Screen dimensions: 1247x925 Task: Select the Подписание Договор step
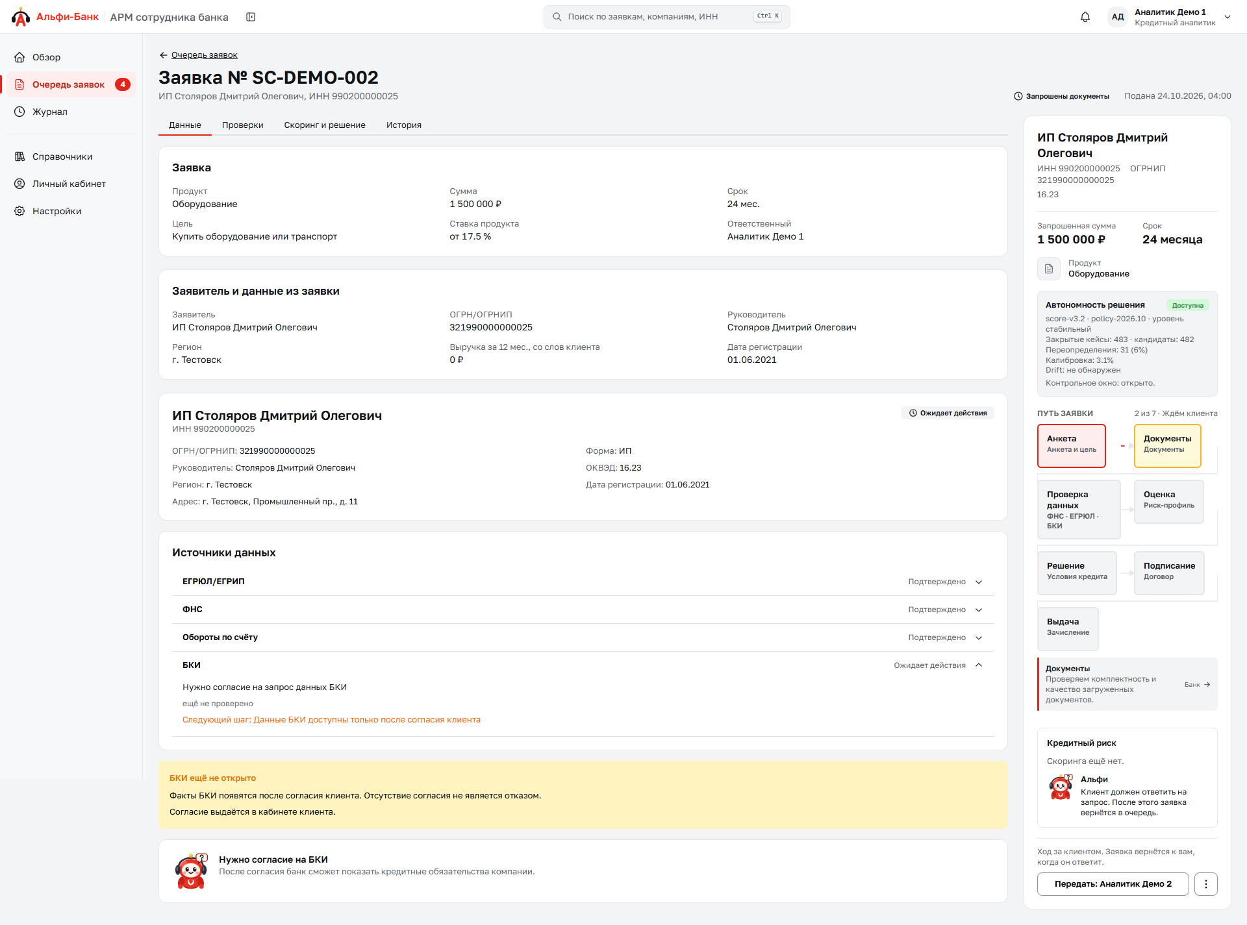[1169, 573]
